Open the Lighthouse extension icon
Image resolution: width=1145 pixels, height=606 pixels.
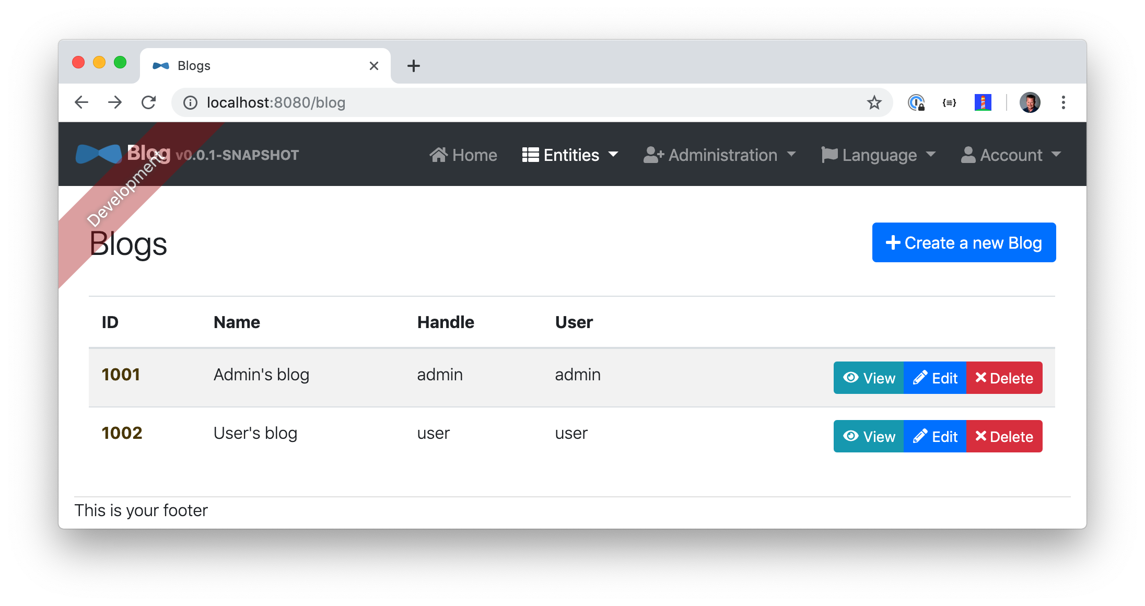click(983, 102)
